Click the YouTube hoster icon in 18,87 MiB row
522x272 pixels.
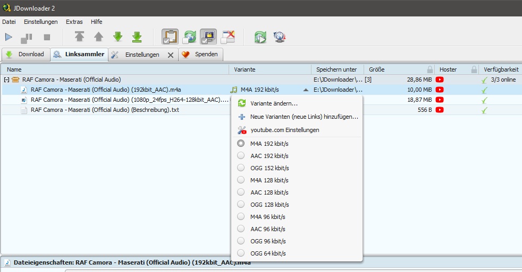[440, 100]
